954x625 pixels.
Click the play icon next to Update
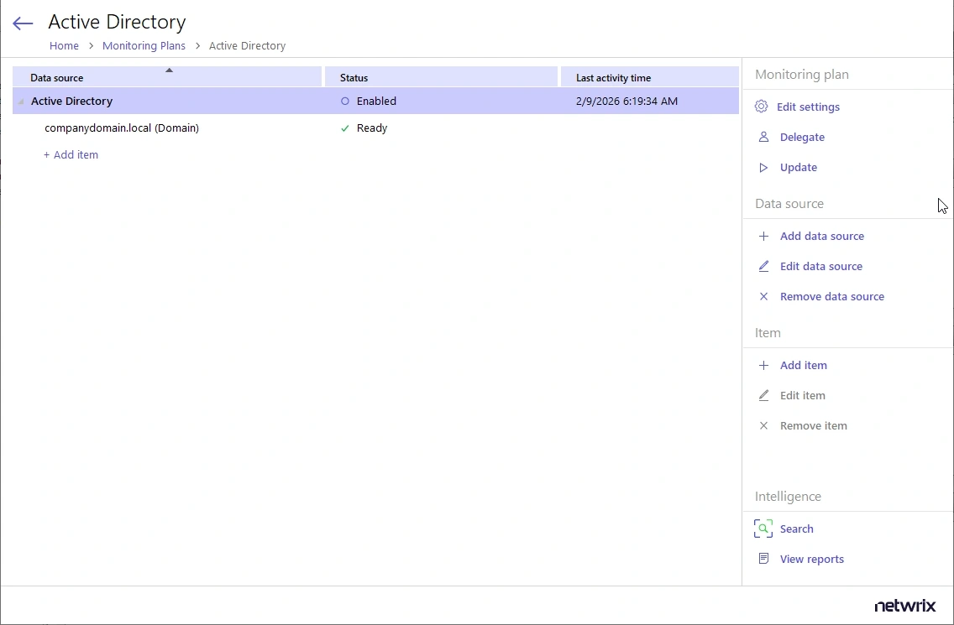click(763, 168)
